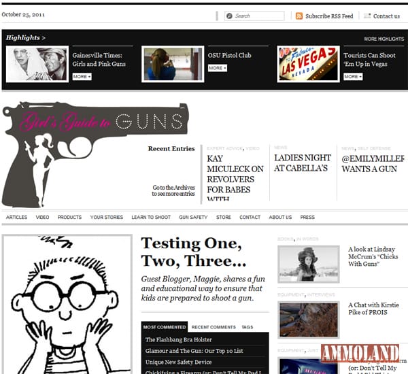Click MORE button under OSU Pistol Club

[x=218, y=68]
